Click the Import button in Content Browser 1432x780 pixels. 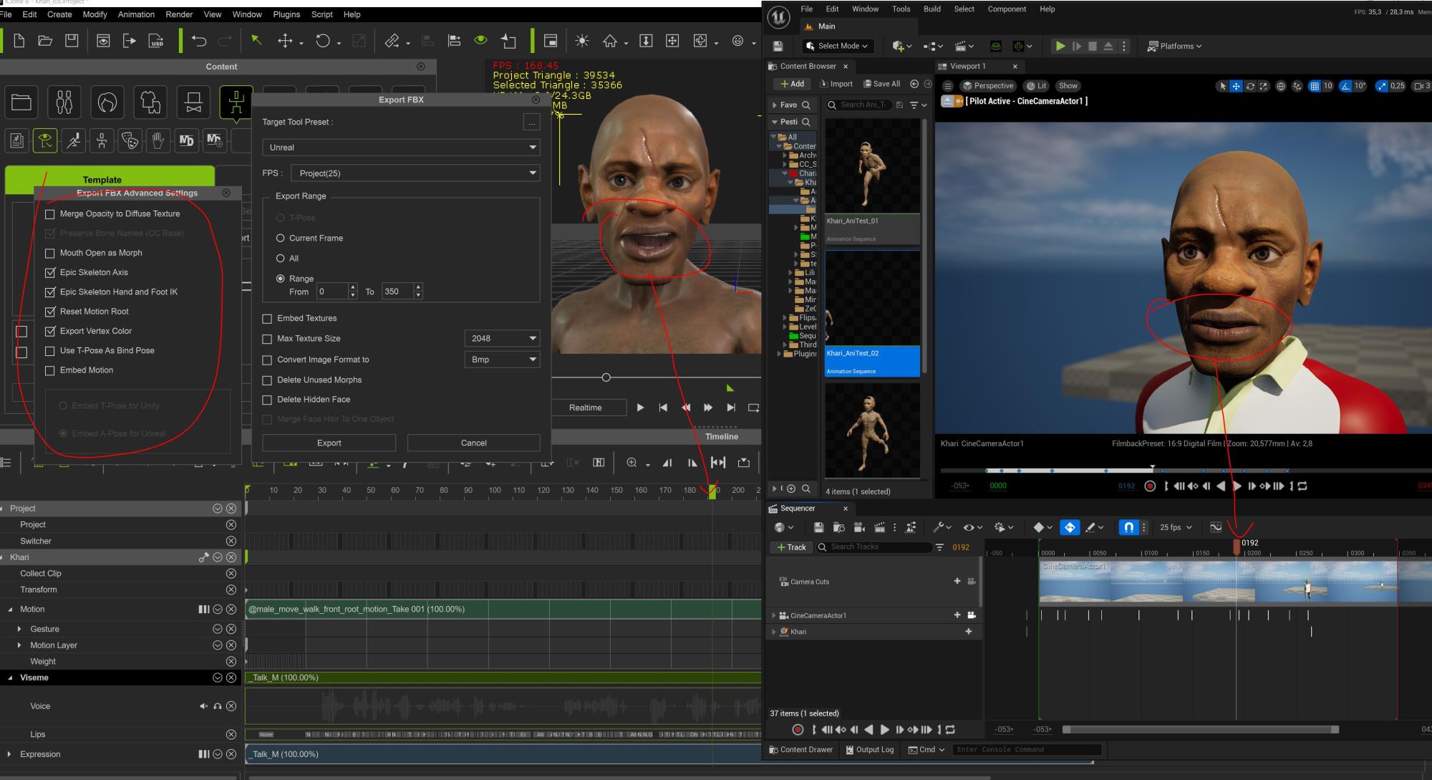pyautogui.click(x=836, y=84)
